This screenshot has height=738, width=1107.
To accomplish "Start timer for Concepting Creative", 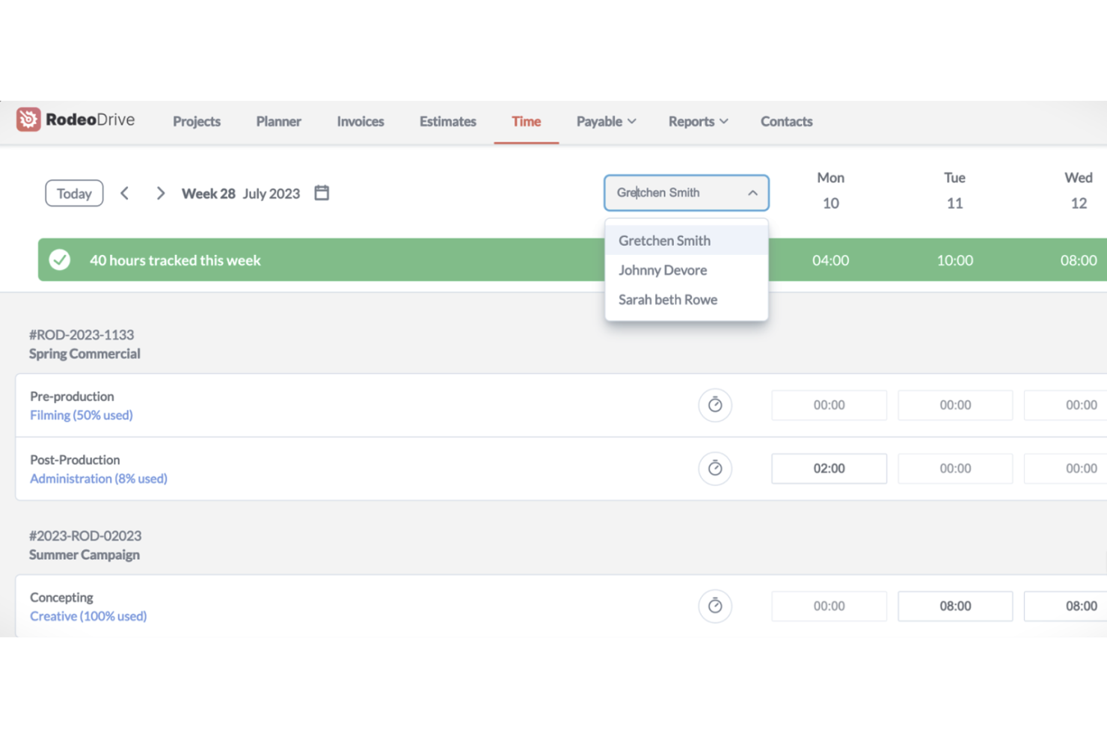I will click(715, 606).
